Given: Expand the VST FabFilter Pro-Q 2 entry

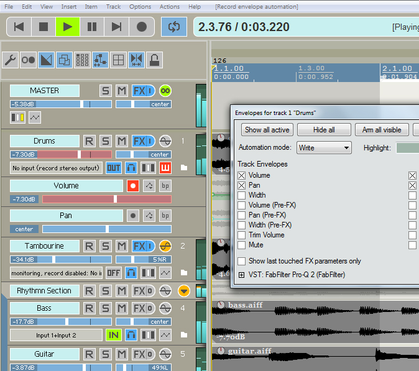Looking at the screenshot, I should pos(242,275).
